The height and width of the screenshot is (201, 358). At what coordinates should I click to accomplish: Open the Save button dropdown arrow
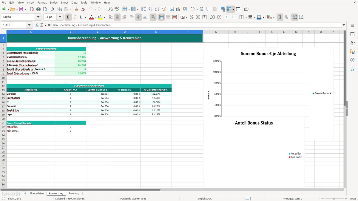pos(26,9)
